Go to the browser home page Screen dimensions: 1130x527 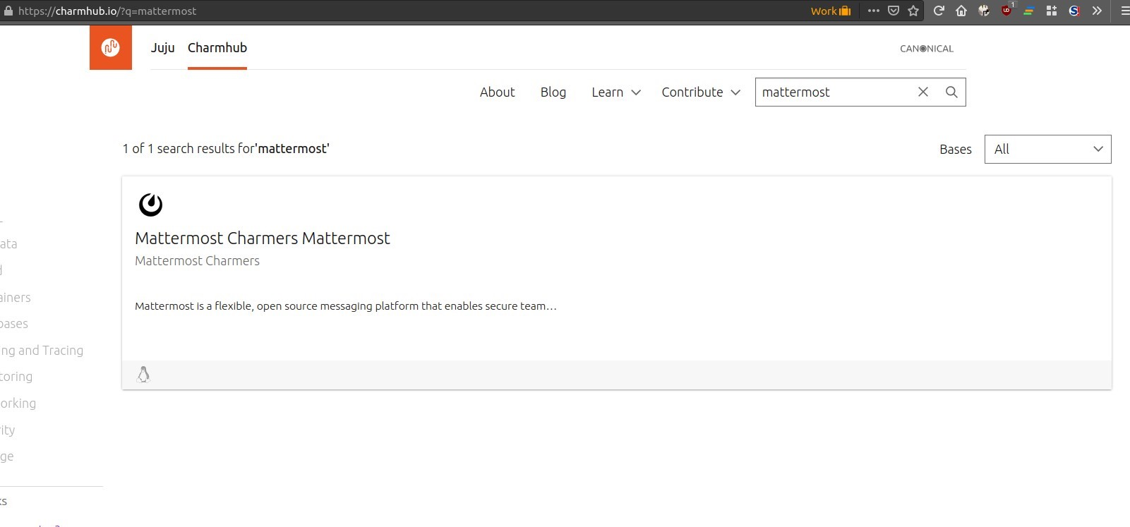point(961,11)
